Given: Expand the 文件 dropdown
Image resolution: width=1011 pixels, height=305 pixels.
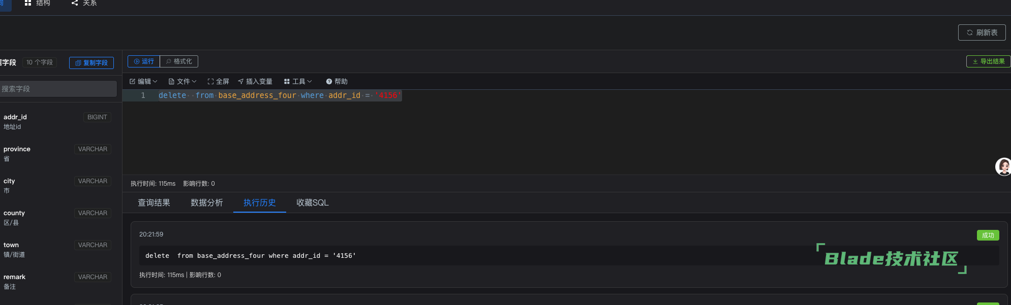Looking at the screenshot, I should [182, 81].
